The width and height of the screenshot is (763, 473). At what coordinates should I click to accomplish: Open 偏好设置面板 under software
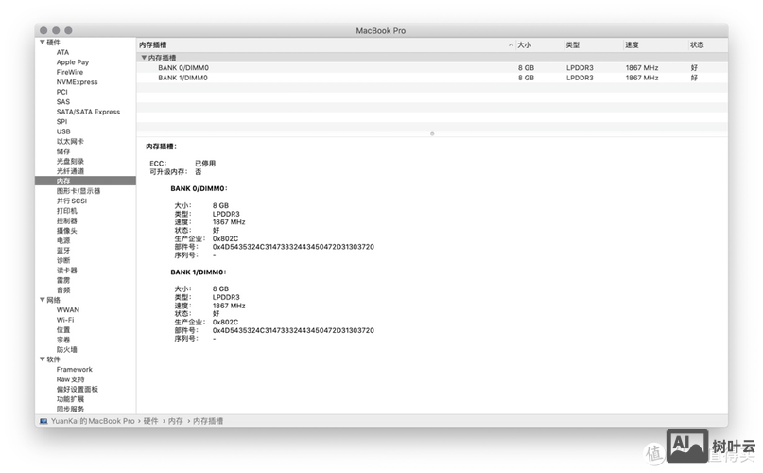[x=78, y=389]
